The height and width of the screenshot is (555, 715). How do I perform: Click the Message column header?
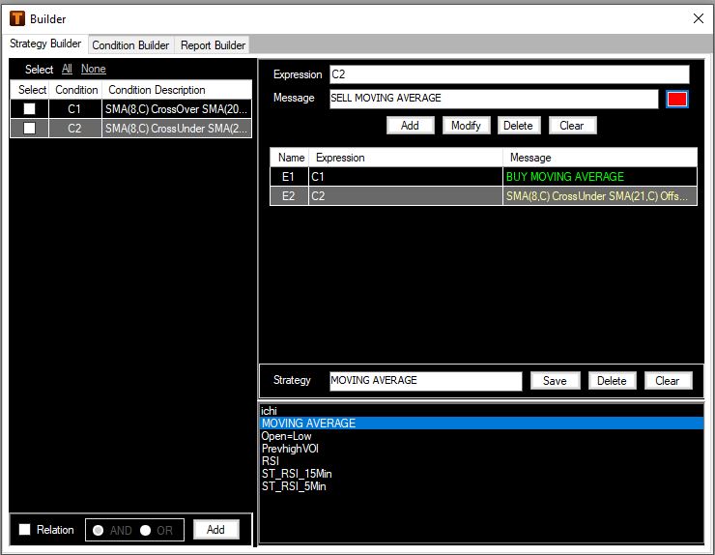click(600, 158)
